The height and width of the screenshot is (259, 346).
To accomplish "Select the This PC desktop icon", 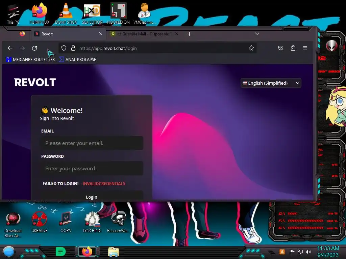I will [13, 13].
